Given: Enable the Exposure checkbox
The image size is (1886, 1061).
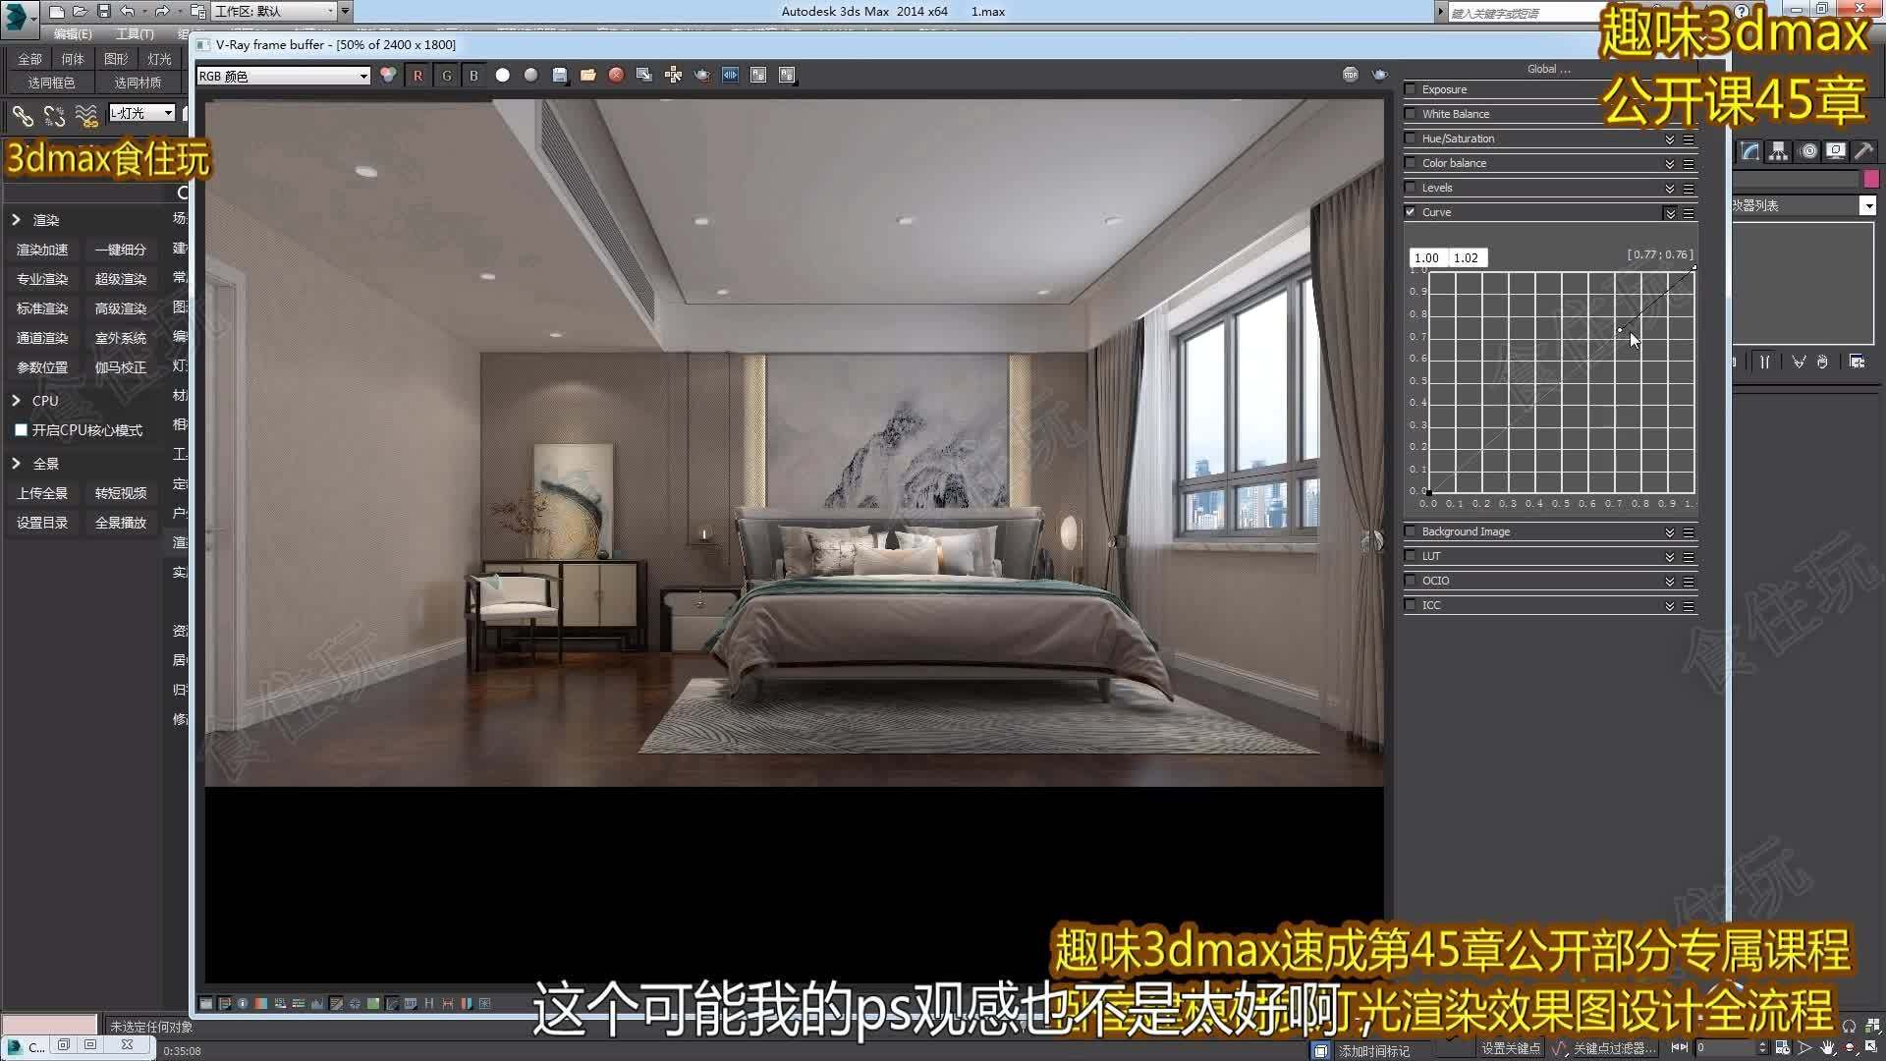Looking at the screenshot, I should pyautogui.click(x=1411, y=89).
